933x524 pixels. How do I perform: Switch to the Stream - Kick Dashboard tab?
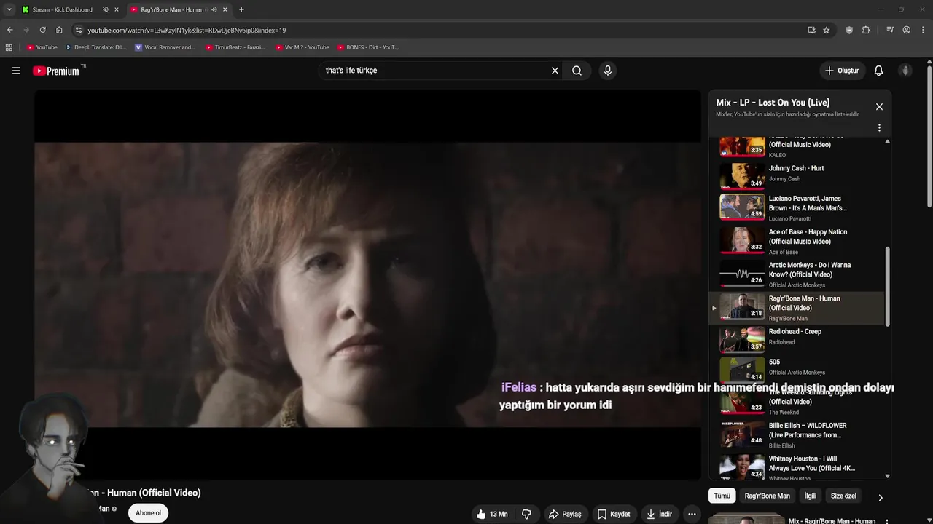click(x=62, y=9)
